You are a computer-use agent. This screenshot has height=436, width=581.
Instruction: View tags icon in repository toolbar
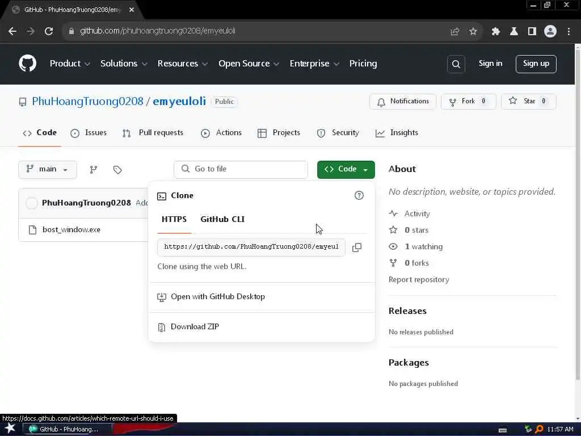tap(117, 170)
